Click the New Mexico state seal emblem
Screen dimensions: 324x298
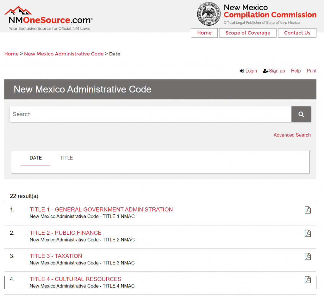[x=209, y=14]
